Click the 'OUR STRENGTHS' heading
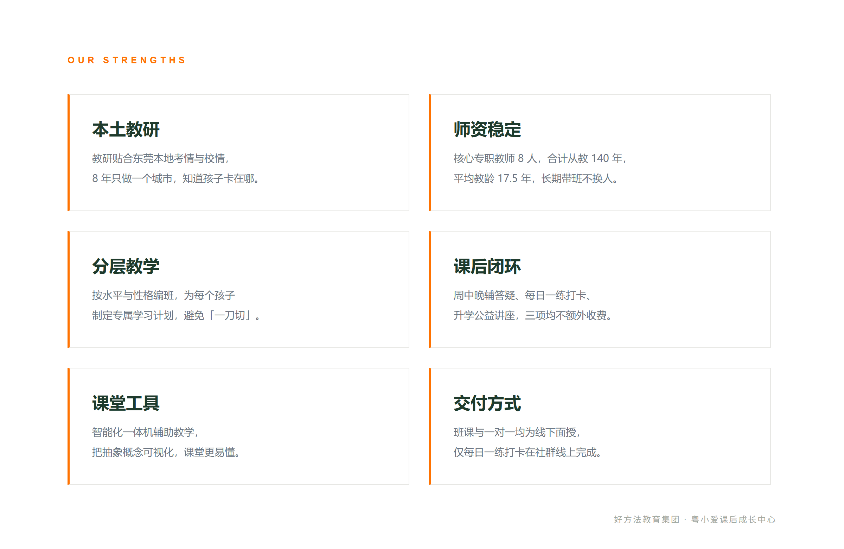Screen dimensions: 844x549 point(126,60)
